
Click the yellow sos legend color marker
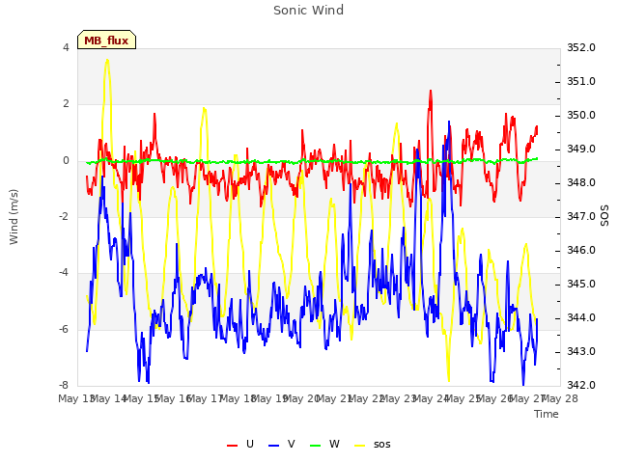coord(360,446)
